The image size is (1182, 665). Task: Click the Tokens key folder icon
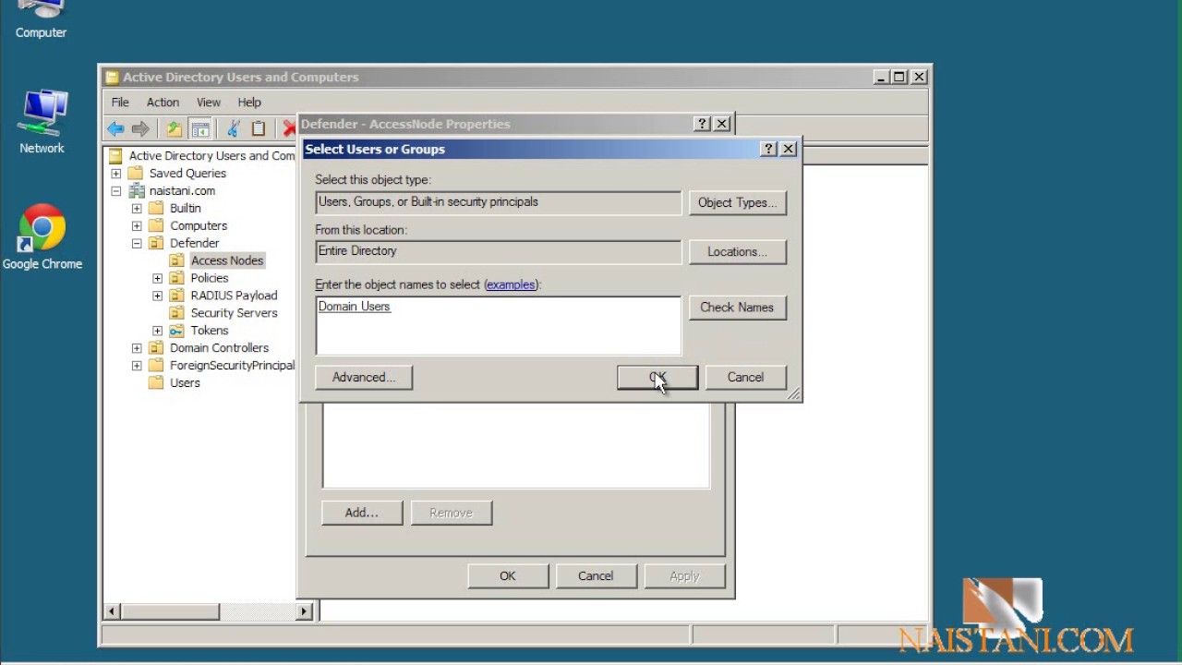coord(176,331)
